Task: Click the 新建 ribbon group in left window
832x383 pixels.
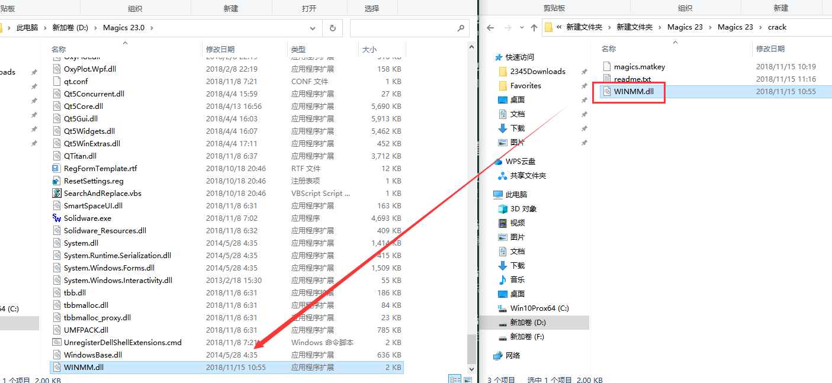Action: click(x=230, y=8)
